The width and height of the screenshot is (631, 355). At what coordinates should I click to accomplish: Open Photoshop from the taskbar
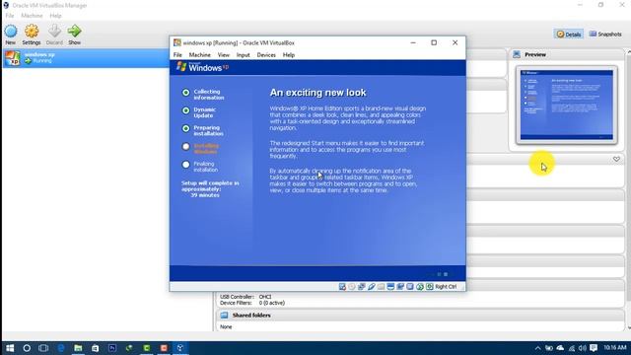click(112, 348)
